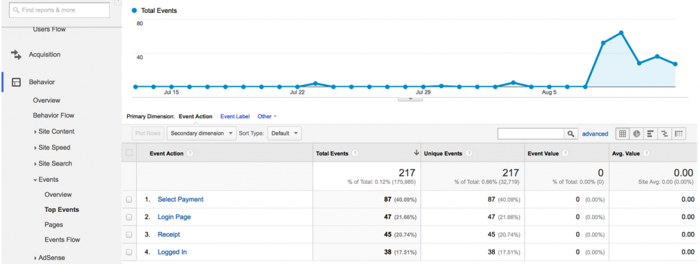Open Behavior Overview in the sidebar
700x264 pixels.
click(46, 101)
